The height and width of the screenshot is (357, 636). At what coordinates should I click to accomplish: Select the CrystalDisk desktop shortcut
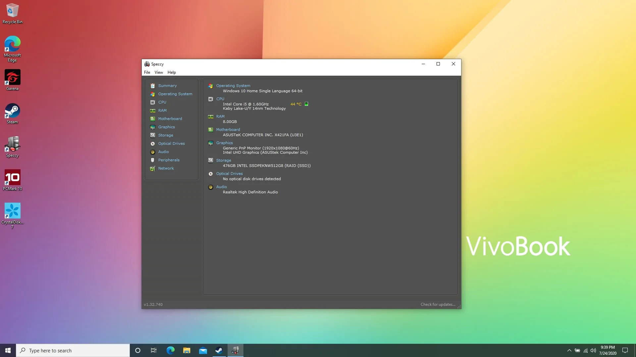[x=13, y=216]
